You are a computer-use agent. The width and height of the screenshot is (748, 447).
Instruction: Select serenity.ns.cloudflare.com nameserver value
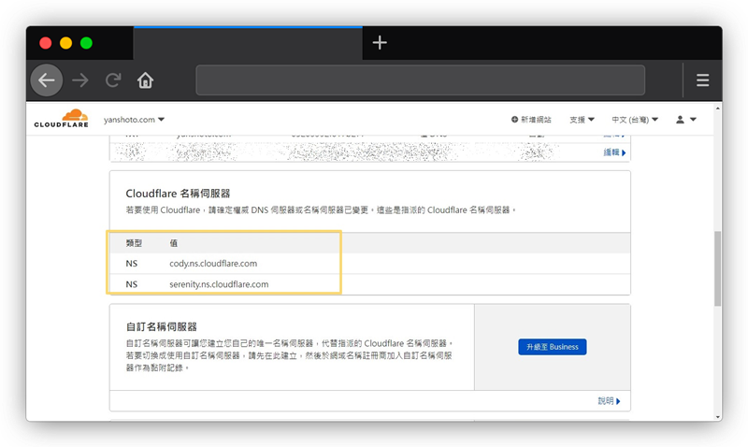pos(219,284)
